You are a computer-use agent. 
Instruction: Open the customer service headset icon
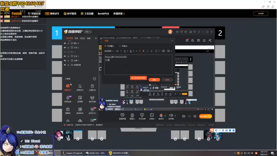coord(177,32)
